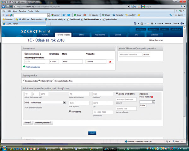The image size is (189, 151).
Task: Click the IE back navigation button
Action: click(x=4, y=6)
